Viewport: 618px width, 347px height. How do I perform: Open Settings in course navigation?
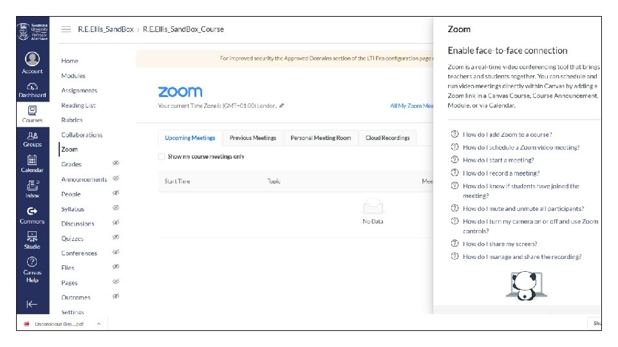pyautogui.click(x=73, y=312)
